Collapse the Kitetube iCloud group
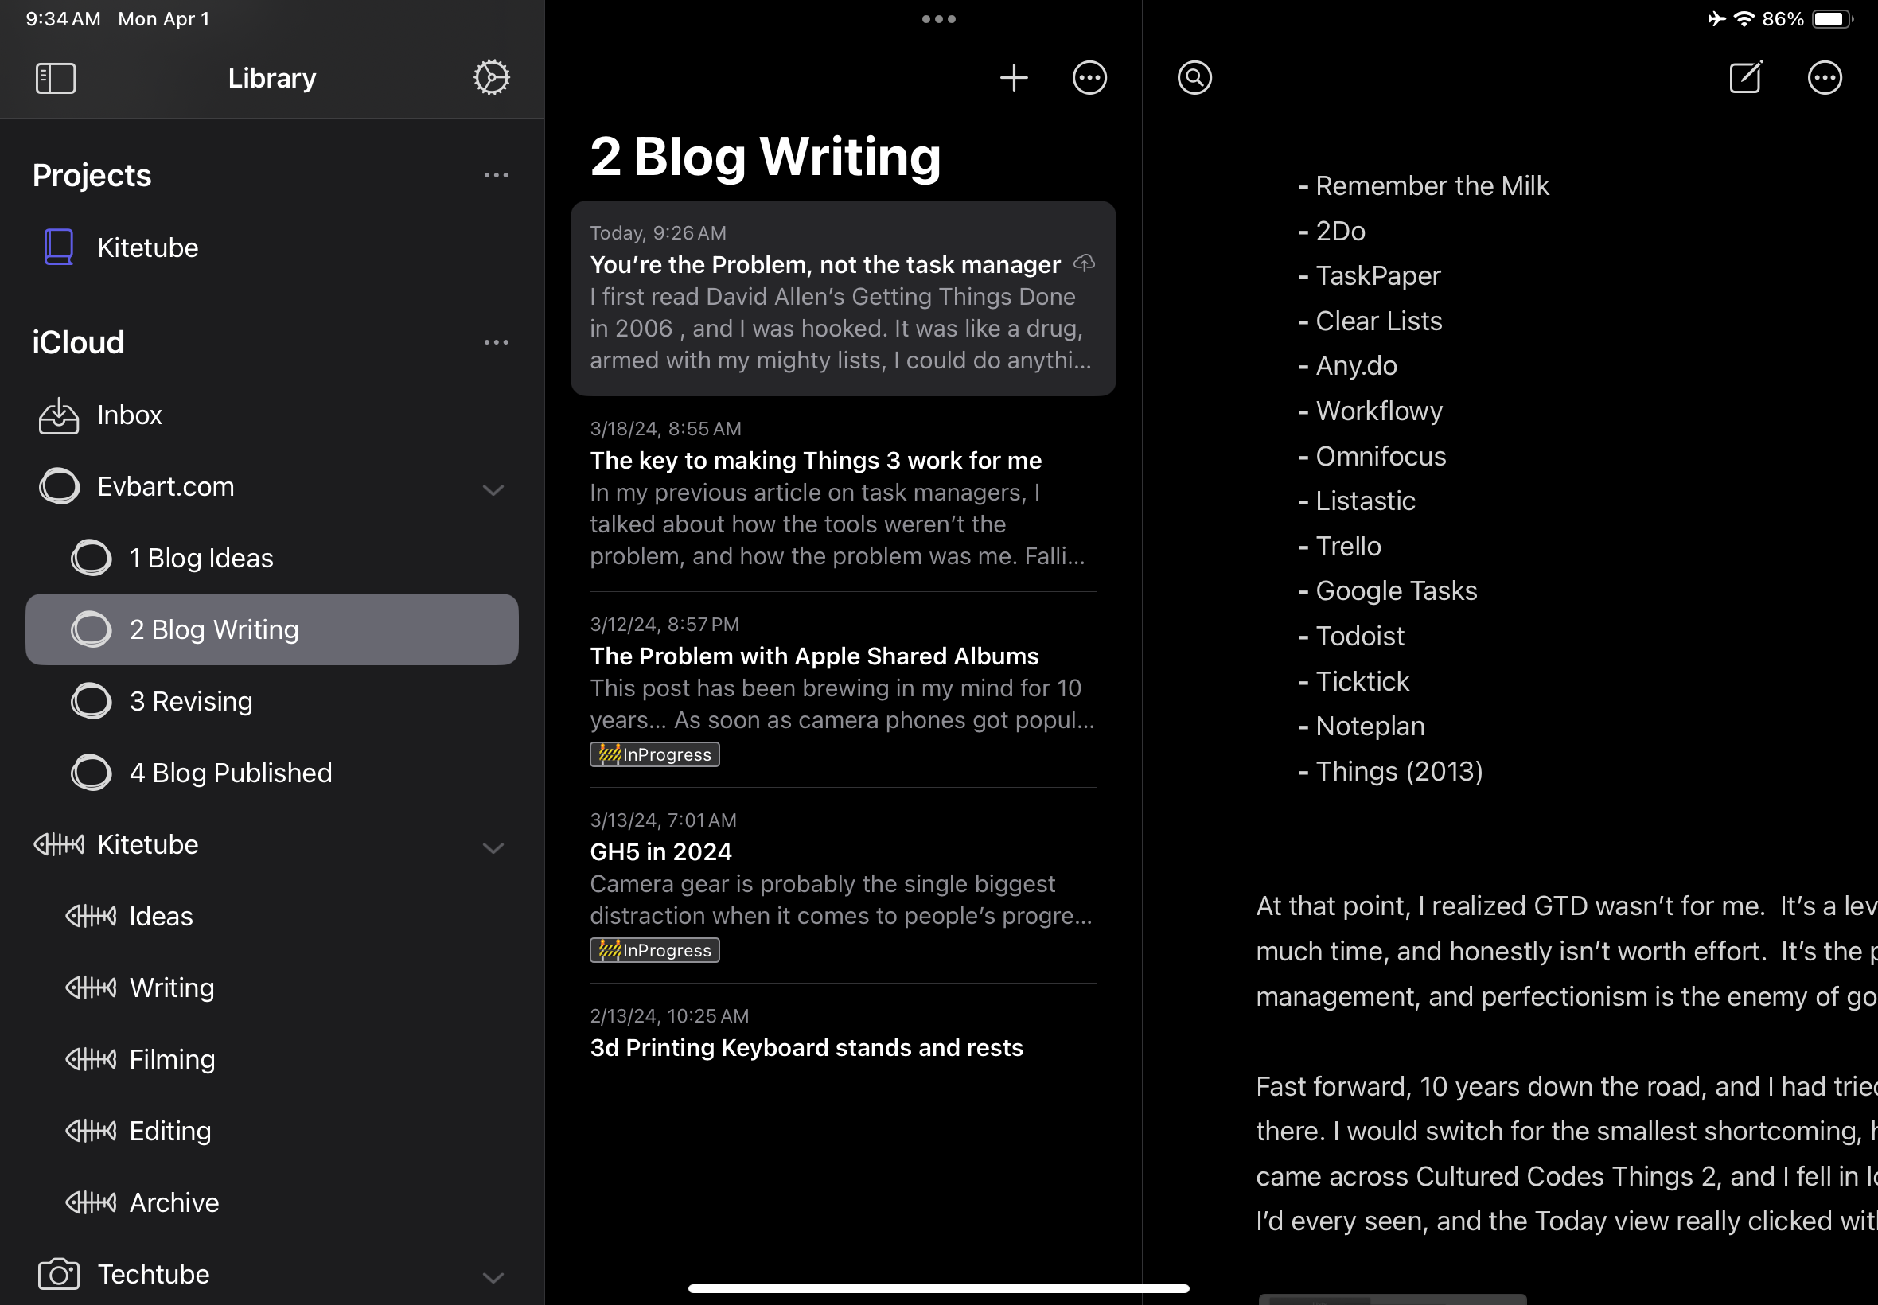This screenshot has height=1305, width=1878. 493,848
